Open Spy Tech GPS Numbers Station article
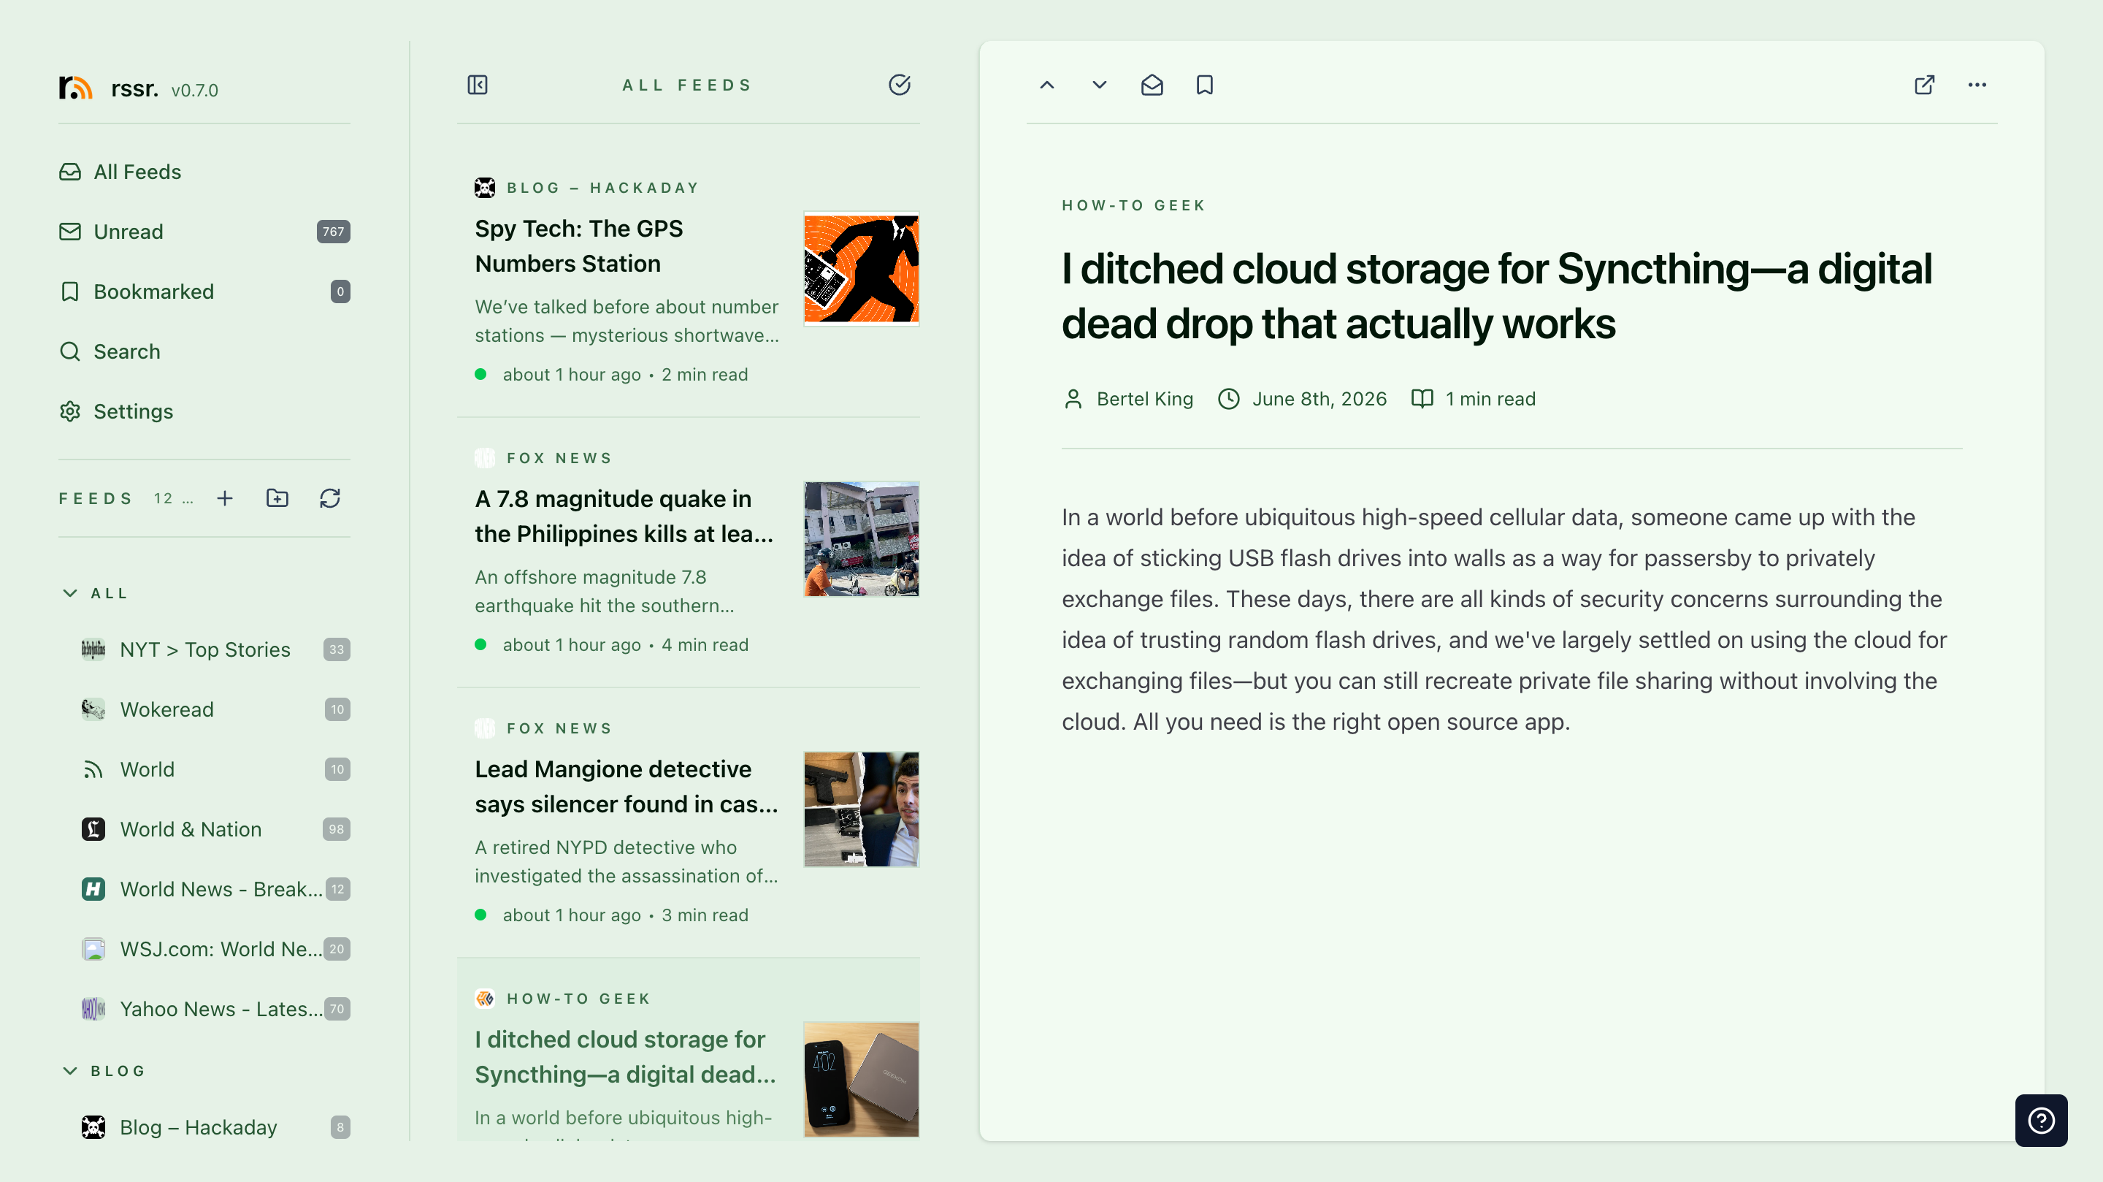The height and width of the screenshot is (1182, 2103). point(688,282)
